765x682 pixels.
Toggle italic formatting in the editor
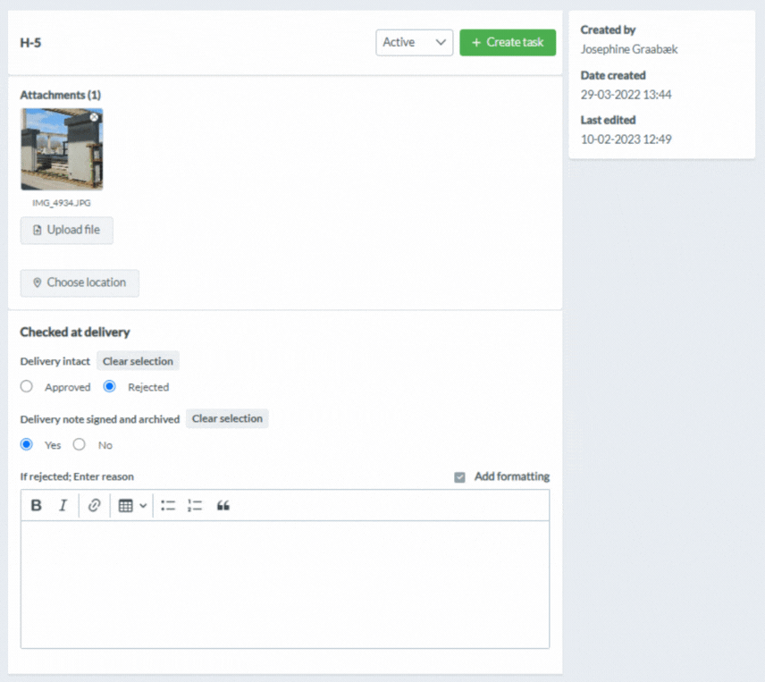click(x=63, y=505)
